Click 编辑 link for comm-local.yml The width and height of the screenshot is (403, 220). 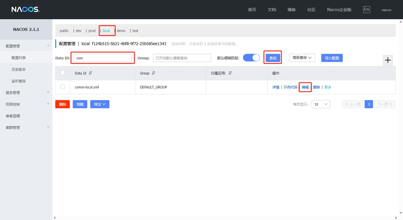click(x=305, y=87)
